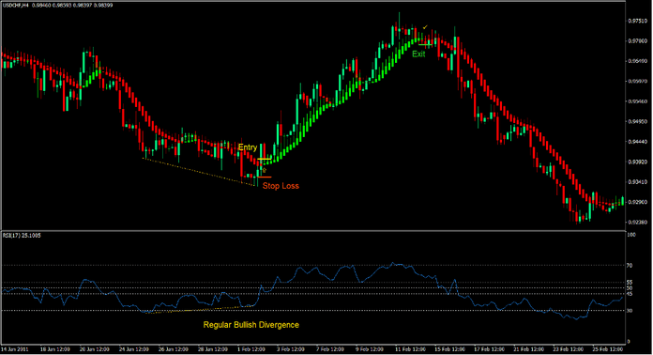Click the 14 Jan 2011 date label

pos(15,349)
